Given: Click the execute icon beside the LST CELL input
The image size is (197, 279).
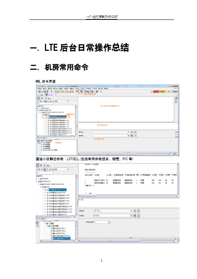Looking at the screenshot, I should tap(139, 216).
